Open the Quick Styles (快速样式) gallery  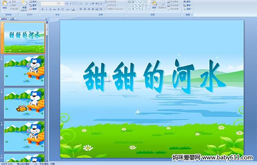pyautogui.click(x=162, y=5)
